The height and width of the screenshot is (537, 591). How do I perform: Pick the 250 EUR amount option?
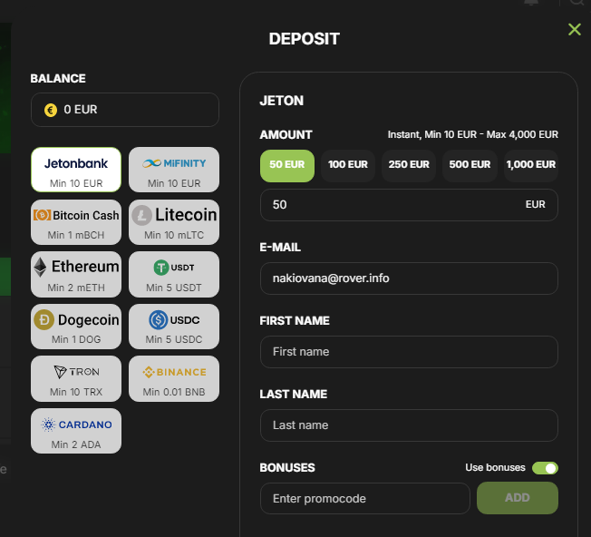[x=409, y=165]
